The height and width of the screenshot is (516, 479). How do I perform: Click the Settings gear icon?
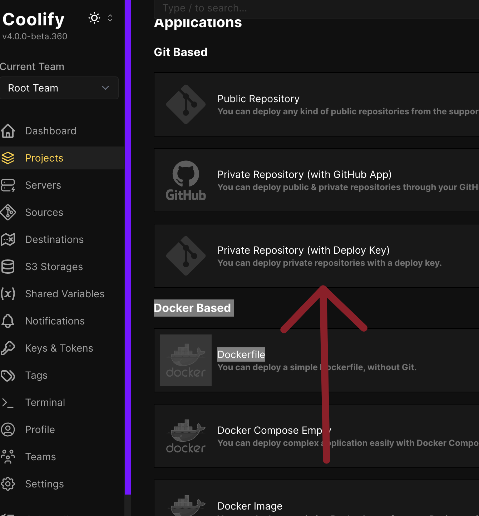tap(8, 484)
